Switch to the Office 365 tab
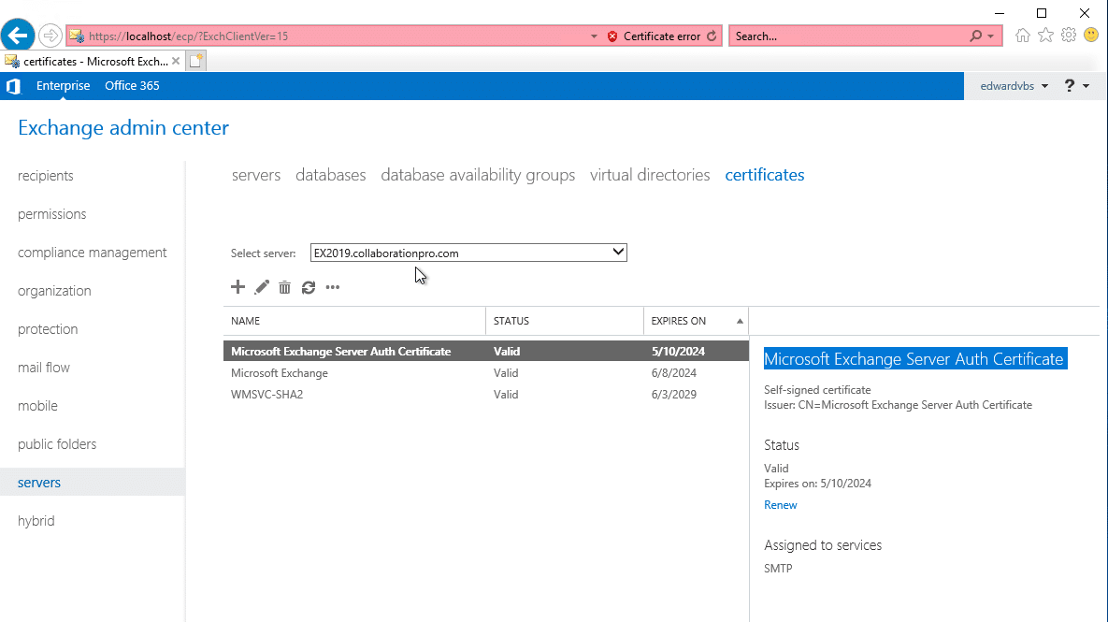1108x622 pixels. [132, 85]
